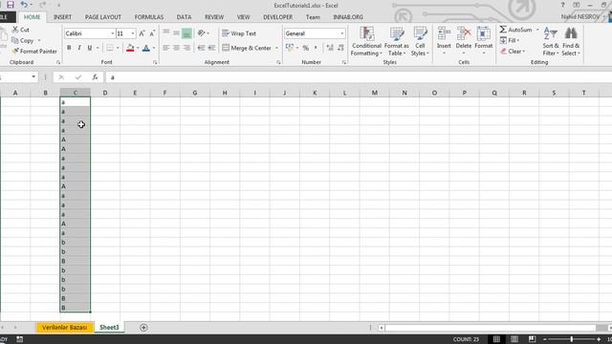
Task: Toggle Italic formatting
Action: 79,48
